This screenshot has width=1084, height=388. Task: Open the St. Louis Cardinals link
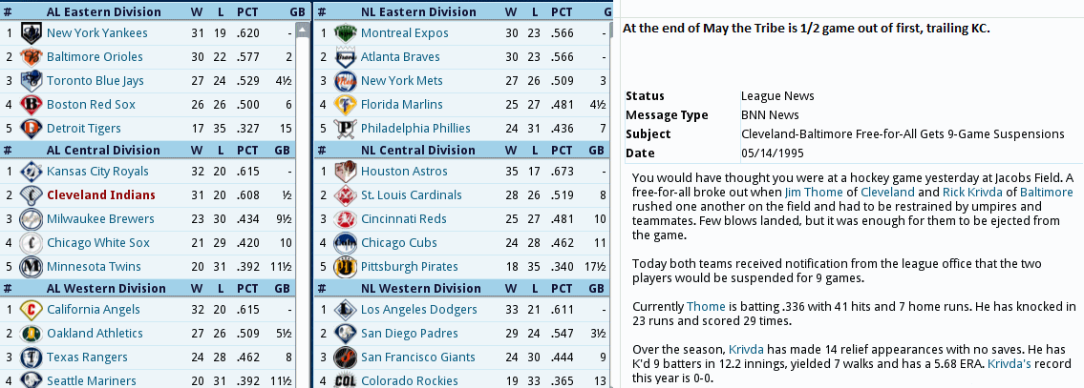point(412,195)
